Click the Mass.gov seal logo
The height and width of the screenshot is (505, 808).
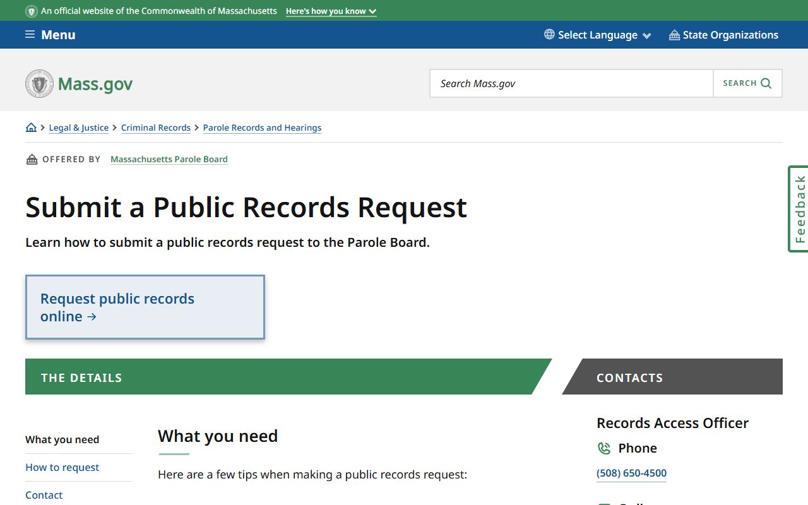pyautogui.click(x=39, y=83)
